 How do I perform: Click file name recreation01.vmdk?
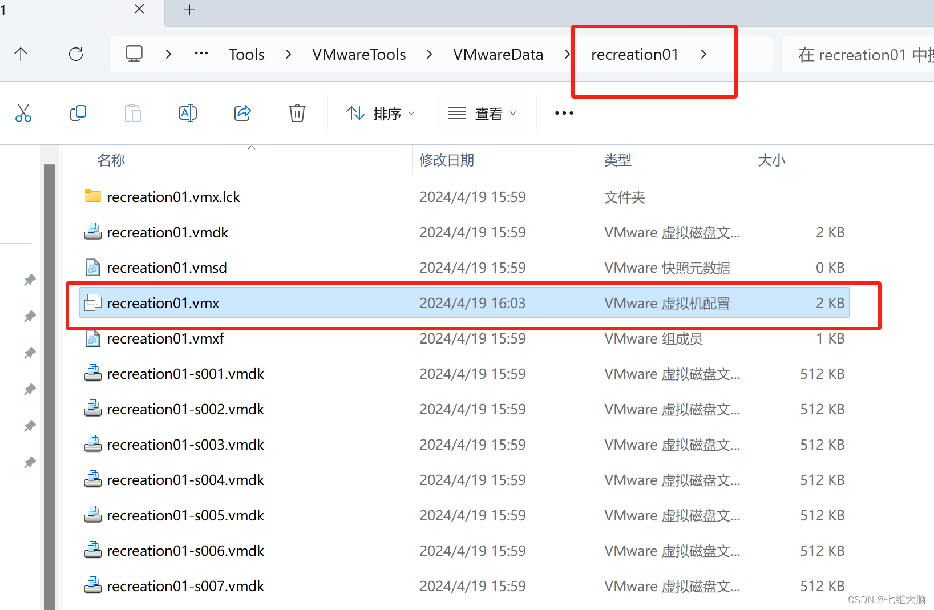(167, 232)
